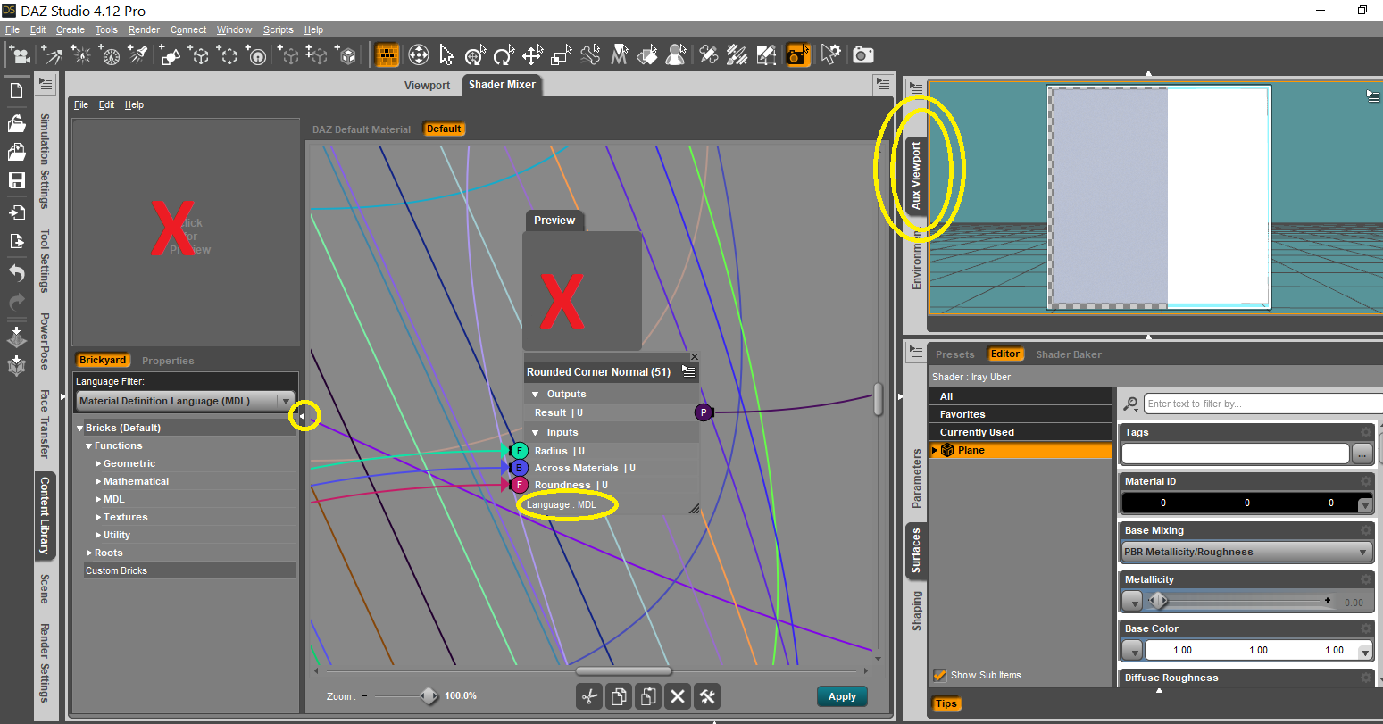Screen dimensions: 1383x724
Task: Collapse the Bricks (Default) tree node
Action: click(80, 429)
